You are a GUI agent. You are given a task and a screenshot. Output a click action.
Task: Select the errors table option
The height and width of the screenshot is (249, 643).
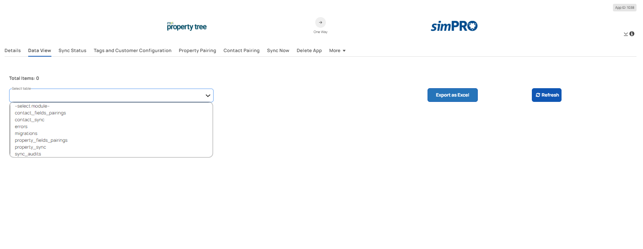(111, 127)
